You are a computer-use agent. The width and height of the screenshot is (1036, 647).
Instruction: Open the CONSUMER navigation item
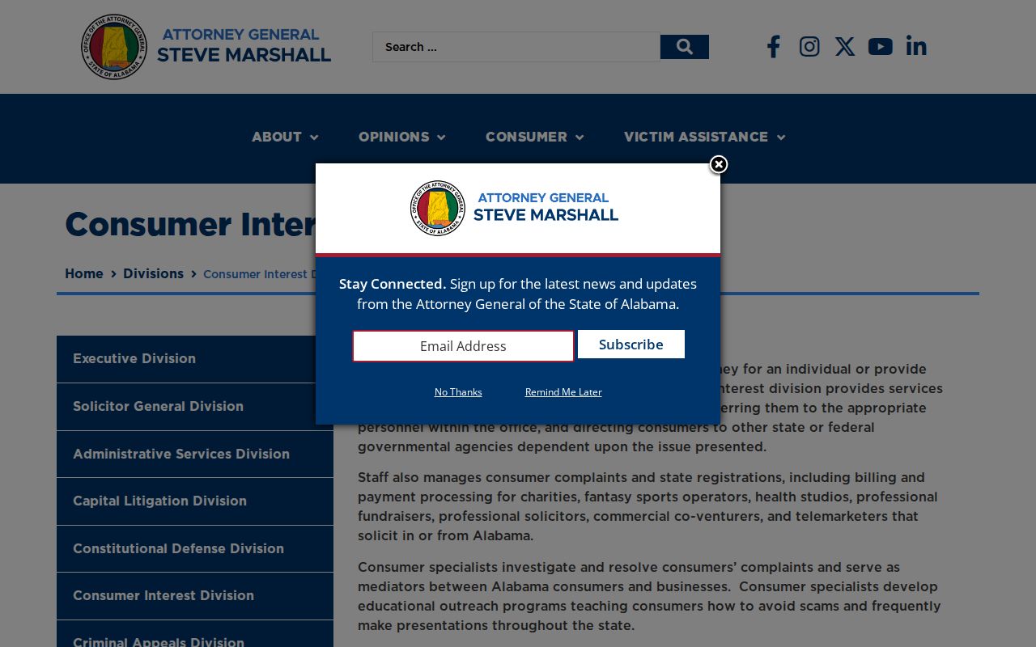coord(526,137)
